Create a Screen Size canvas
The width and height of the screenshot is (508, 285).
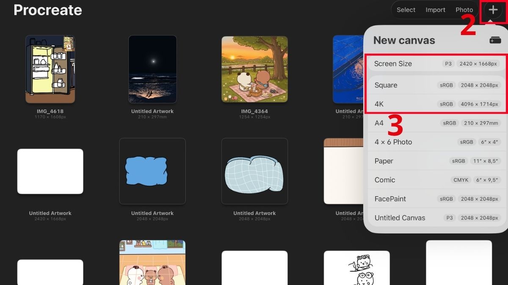click(x=436, y=64)
